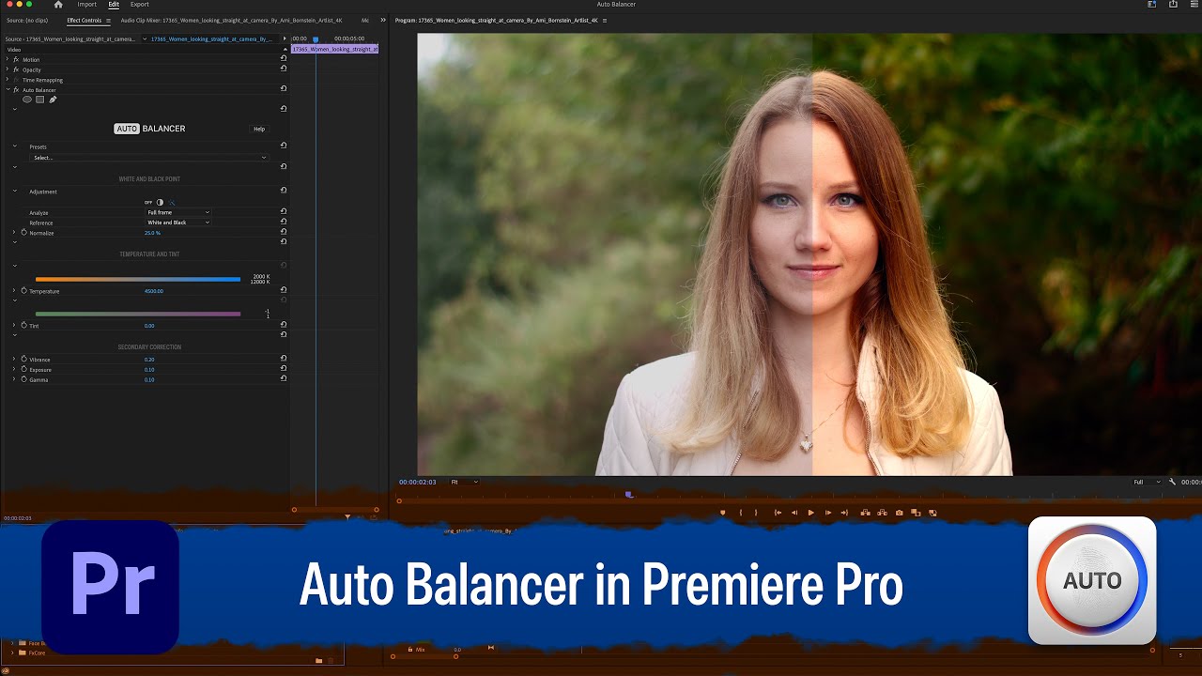
Task: Click the Auto Balancer Help button
Action: tap(259, 129)
